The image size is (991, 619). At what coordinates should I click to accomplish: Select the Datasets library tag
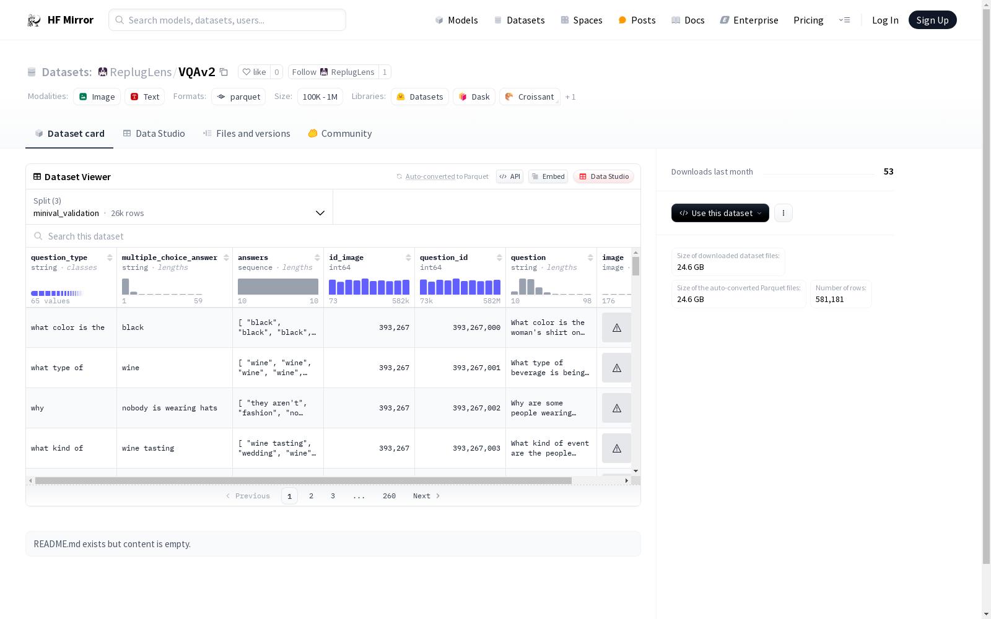coord(420,97)
